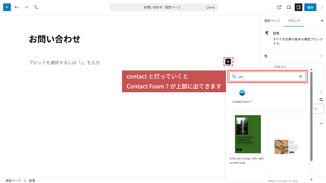The image size is (326, 183).
Task: Select the XL font size option
Action: point(318,109)
